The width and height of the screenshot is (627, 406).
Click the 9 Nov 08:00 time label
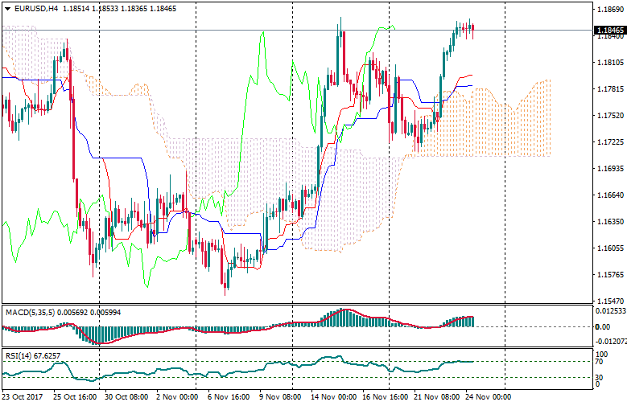[x=282, y=397]
